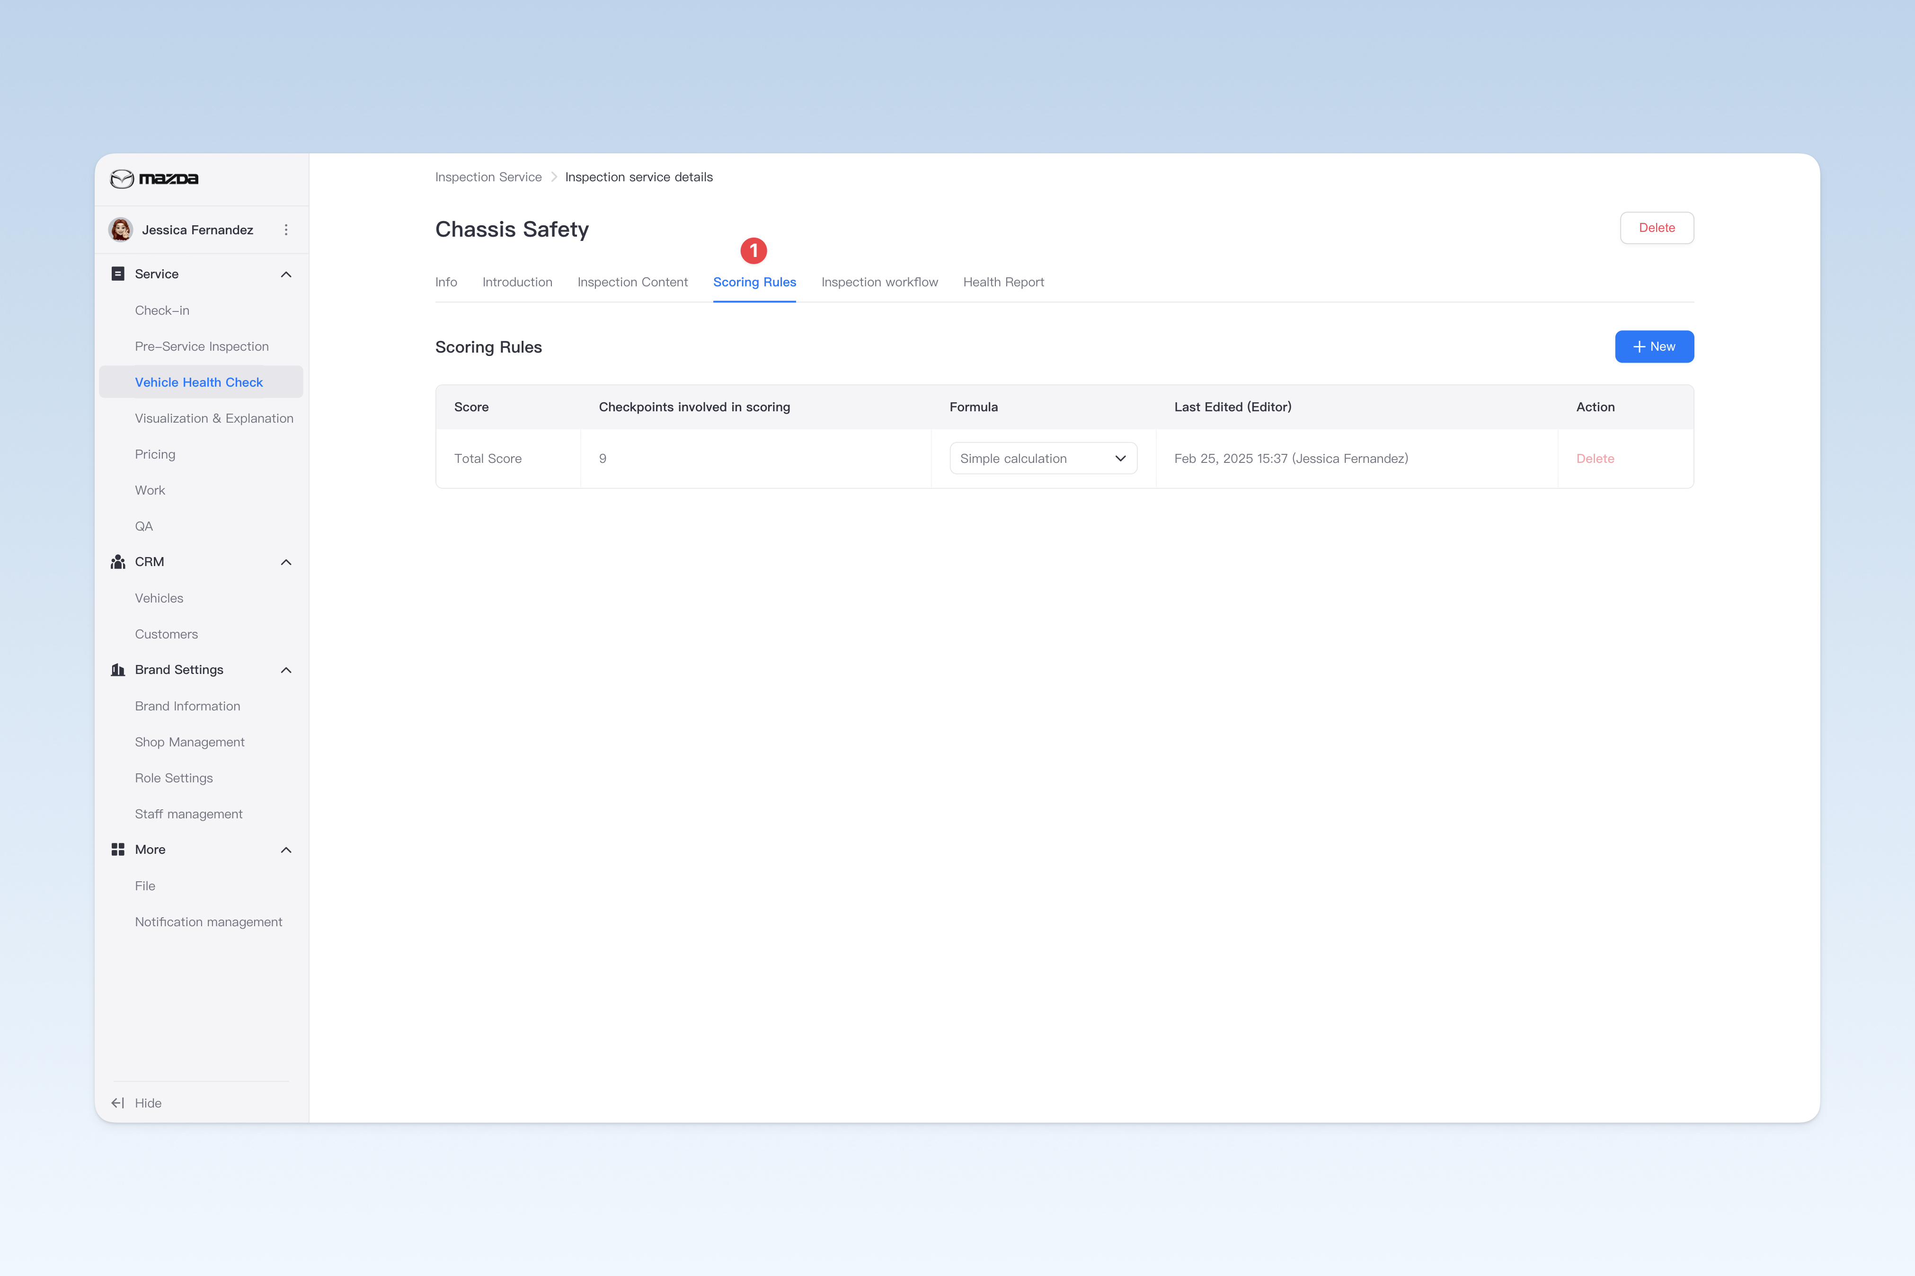Screen dimensions: 1915x1276
Task: Open File under More
Action: click(x=145, y=886)
